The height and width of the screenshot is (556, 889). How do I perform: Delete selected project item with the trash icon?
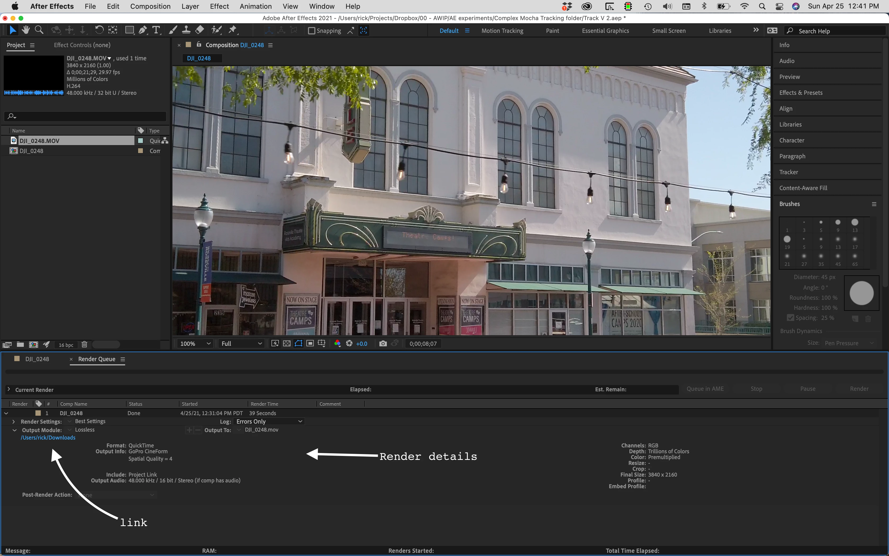click(x=84, y=344)
